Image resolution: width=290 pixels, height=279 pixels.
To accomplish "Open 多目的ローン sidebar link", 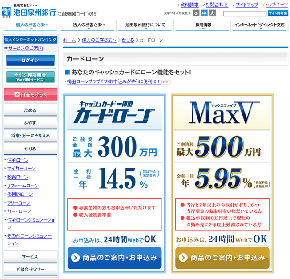I will (x=20, y=194).
